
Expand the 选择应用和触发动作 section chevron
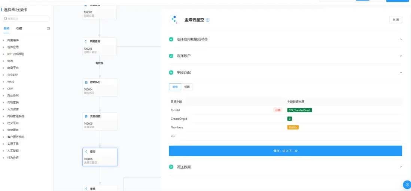click(x=401, y=39)
